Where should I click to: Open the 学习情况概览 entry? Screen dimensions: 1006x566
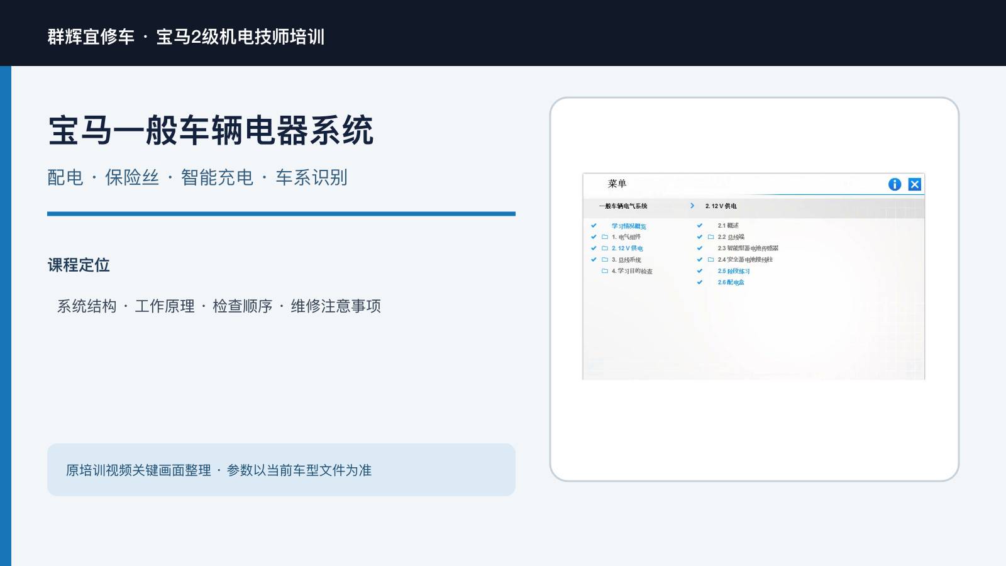click(629, 226)
